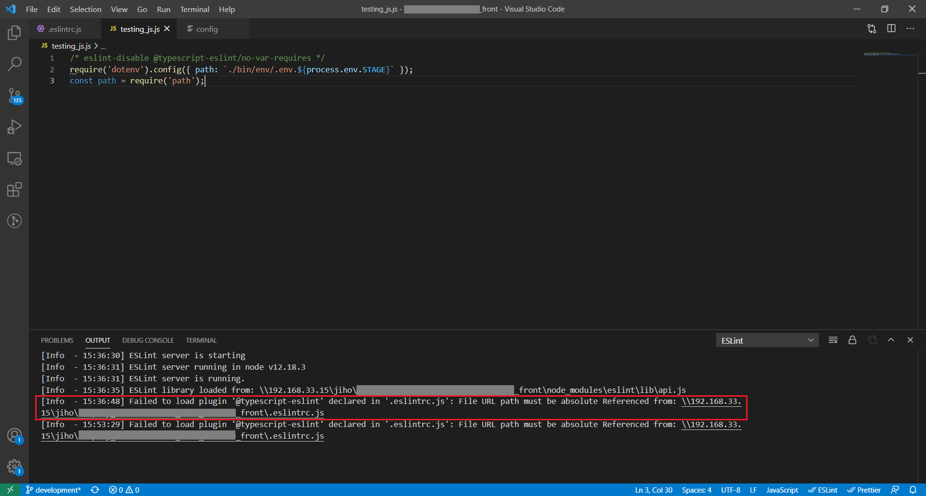Open the GitLens view in activity bar
Screen dimensions: 926x496
point(14,221)
